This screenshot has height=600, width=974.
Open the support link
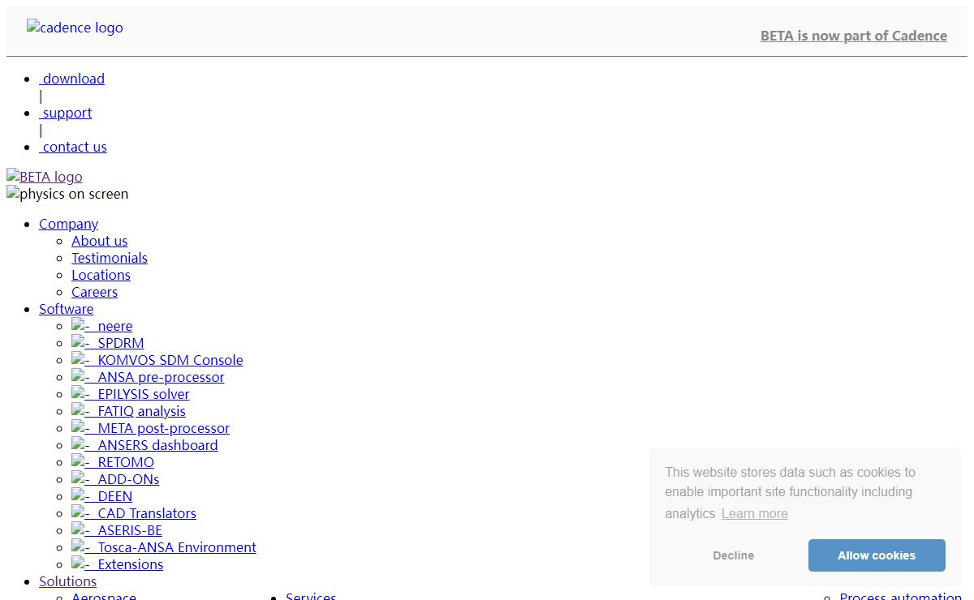[65, 113]
